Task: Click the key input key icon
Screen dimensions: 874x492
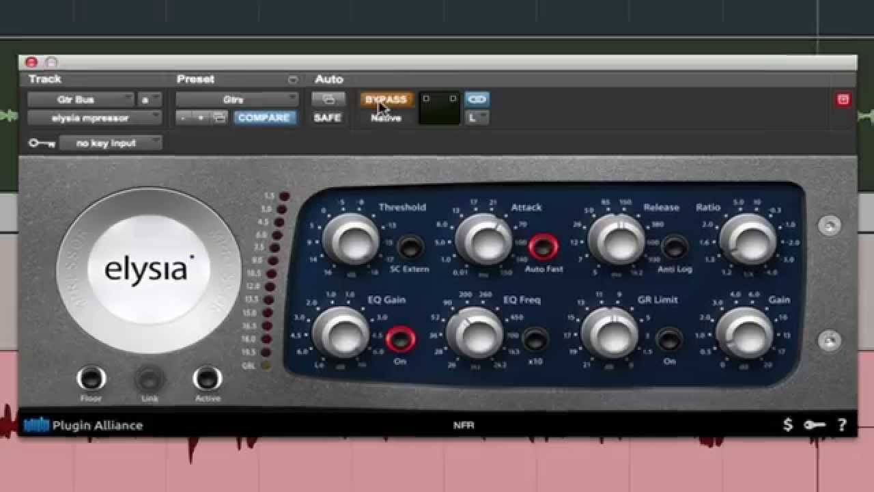Action: coord(41,143)
